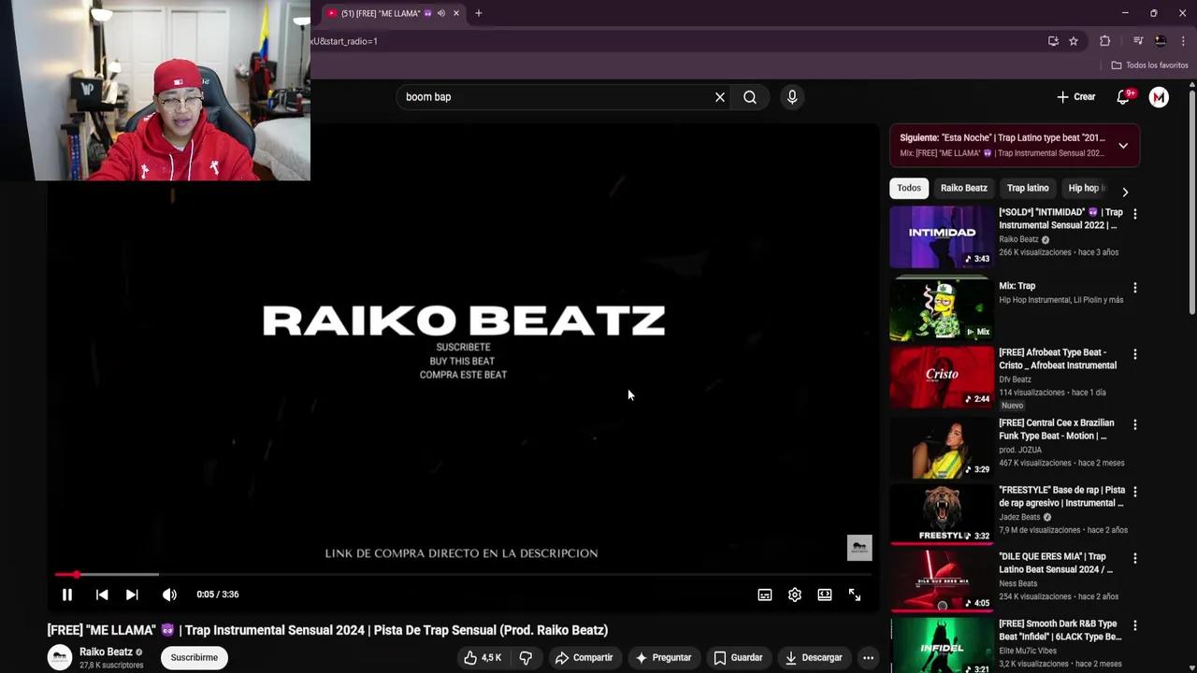Enable subtitles in the video player
The width and height of the screenshot is (1197, 673).
764,594
